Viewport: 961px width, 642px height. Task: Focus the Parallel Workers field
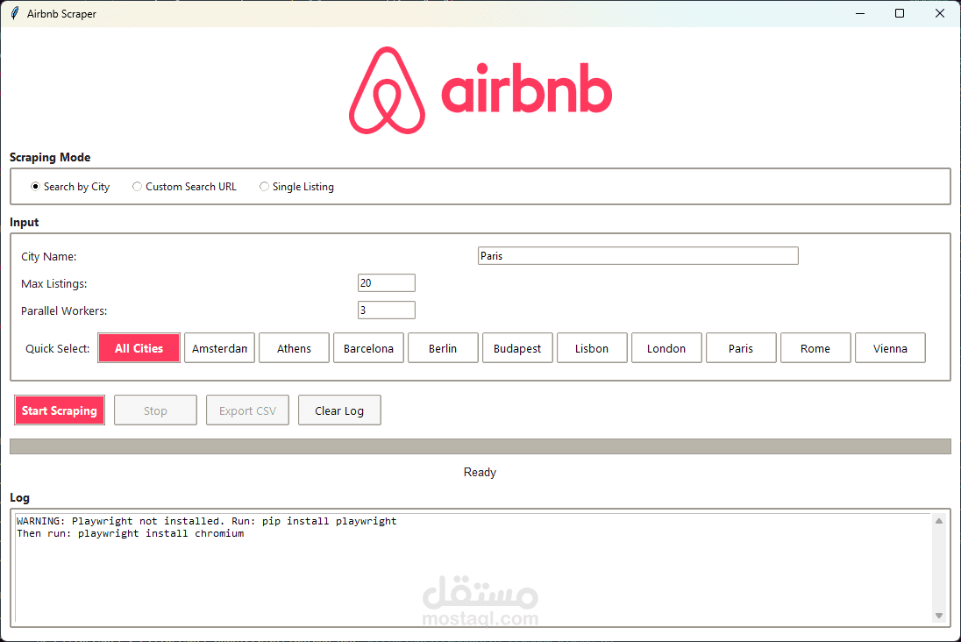(386, 310)
